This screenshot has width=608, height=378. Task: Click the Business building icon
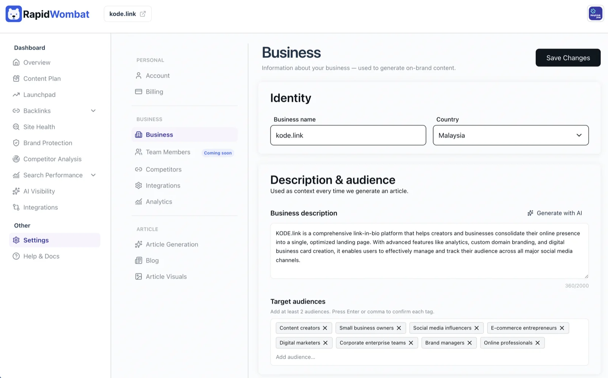(139, 135)
